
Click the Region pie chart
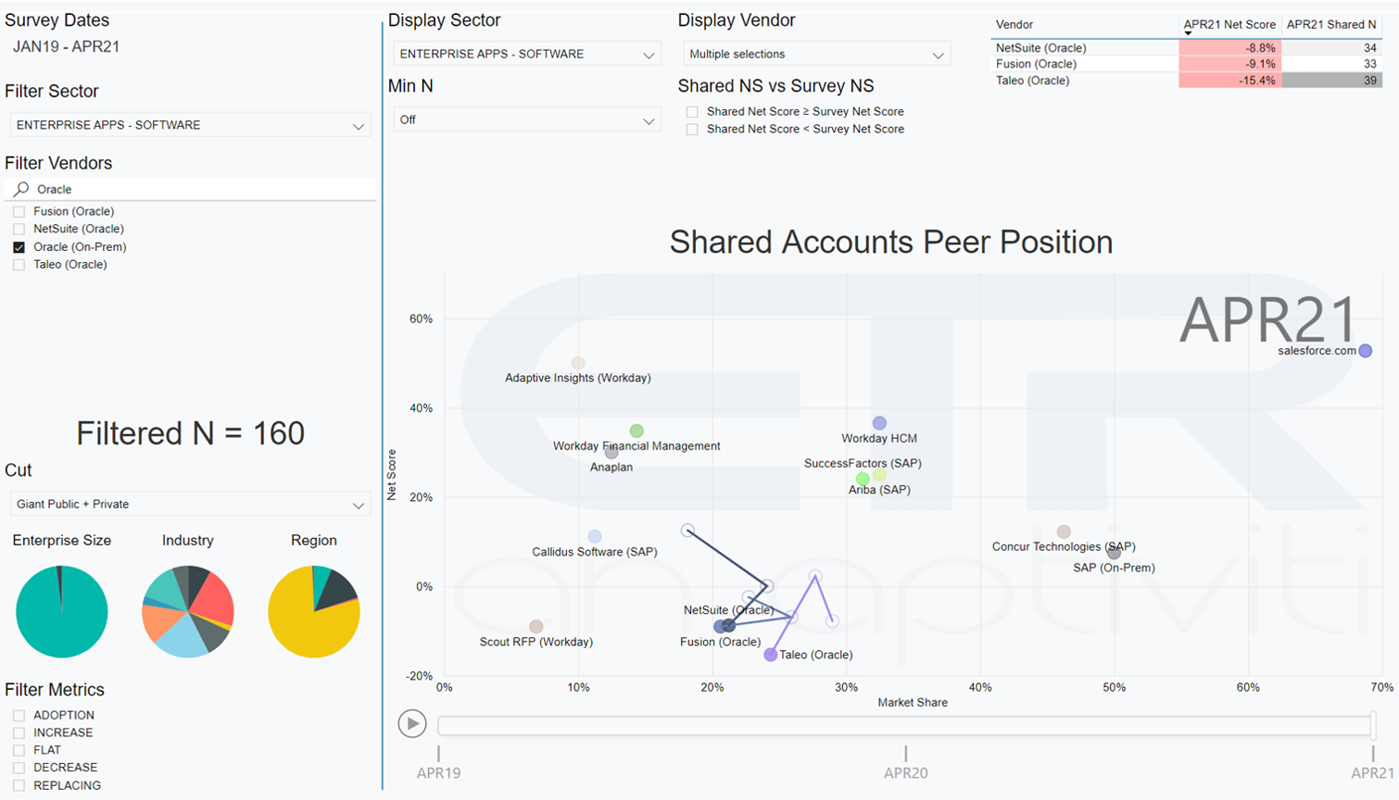314,612
